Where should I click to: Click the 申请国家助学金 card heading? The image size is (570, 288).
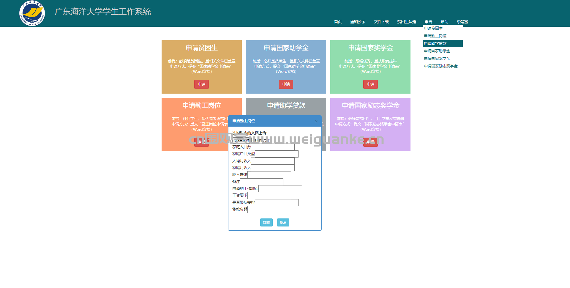click(x=286, y=48)
